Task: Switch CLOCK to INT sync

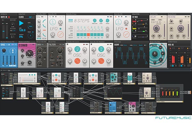Action: tap(30, 17)
